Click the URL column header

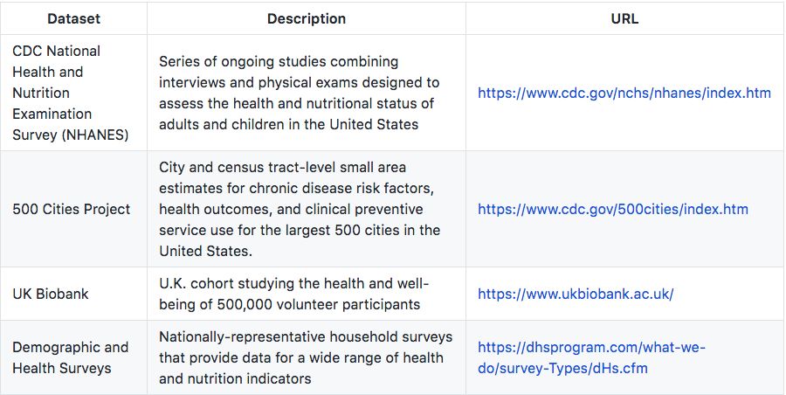click(624, 18)
